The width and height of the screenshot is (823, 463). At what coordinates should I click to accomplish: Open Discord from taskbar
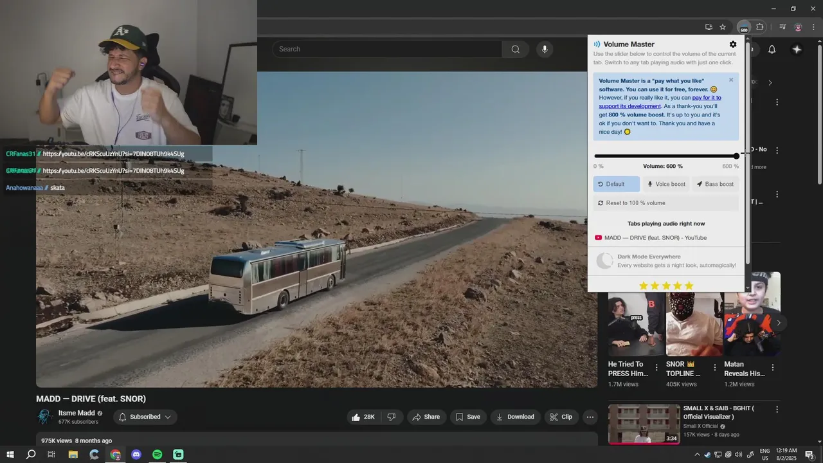pos(136,455)
